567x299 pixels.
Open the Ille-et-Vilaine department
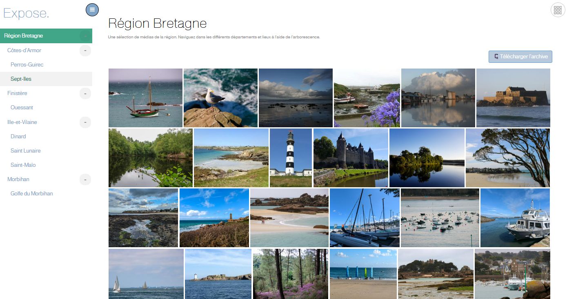tap(22, 122)
